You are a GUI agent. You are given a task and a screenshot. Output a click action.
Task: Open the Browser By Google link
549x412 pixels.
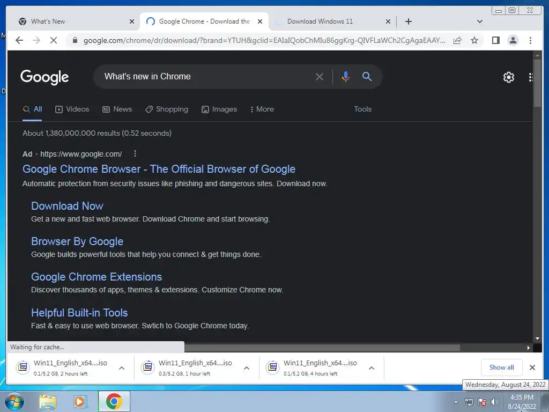77,241
